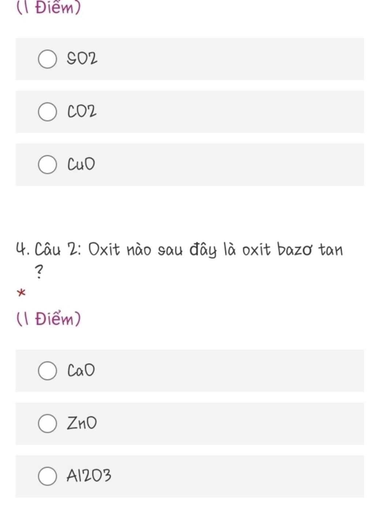Screen dimensions: 375x529
Task: Check the Al2O3 radio button
Action: (x=47, y=476)
